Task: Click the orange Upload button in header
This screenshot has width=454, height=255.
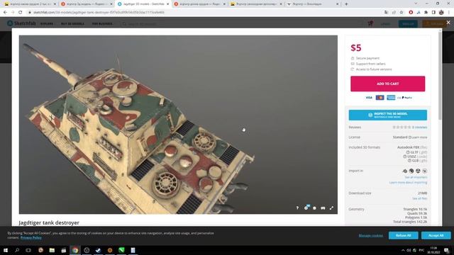Action: pyautogui.click(x=435, y=23)
